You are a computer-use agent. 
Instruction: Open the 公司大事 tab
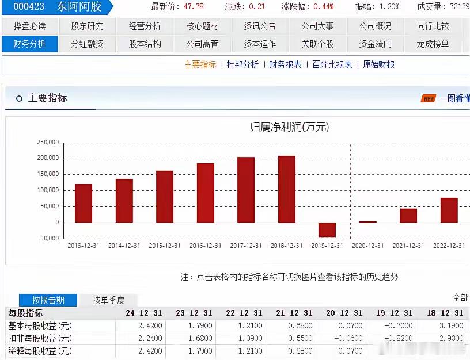pos(317,26)
